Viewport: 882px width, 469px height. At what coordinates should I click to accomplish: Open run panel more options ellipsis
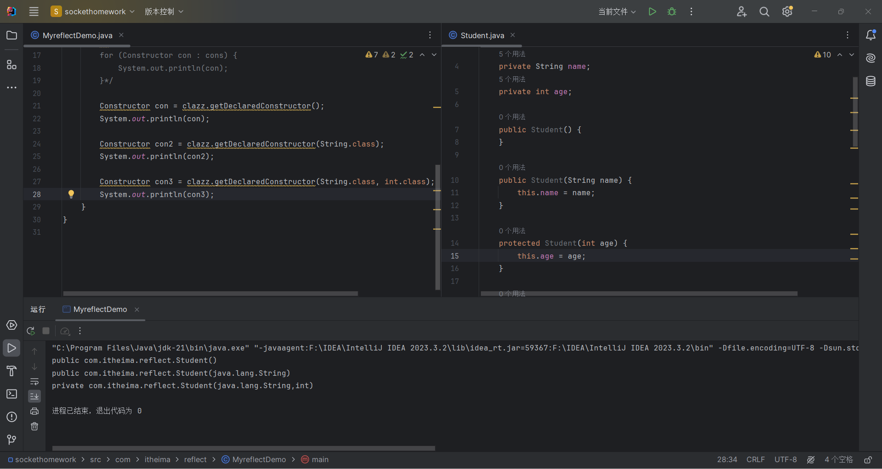coord(80,331)
